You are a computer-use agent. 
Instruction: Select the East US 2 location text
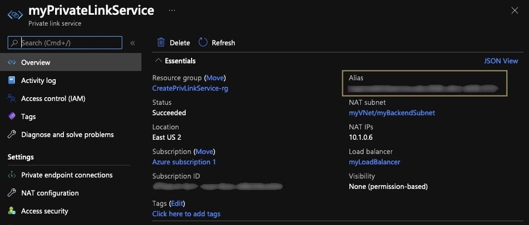[x=167, y=138]
